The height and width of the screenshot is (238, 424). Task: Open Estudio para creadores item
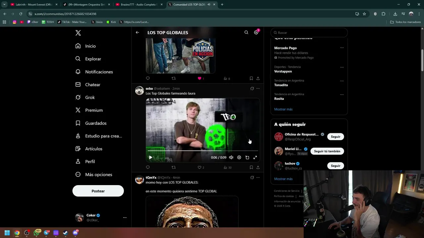(x=99, y=136)
